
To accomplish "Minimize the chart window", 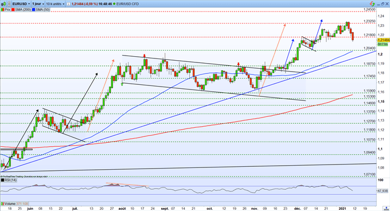I will (379, 4).
